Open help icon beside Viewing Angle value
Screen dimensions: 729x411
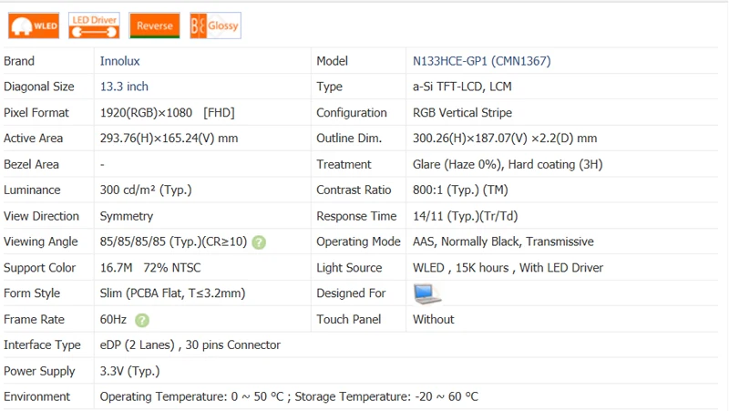(x=259, y=242)
